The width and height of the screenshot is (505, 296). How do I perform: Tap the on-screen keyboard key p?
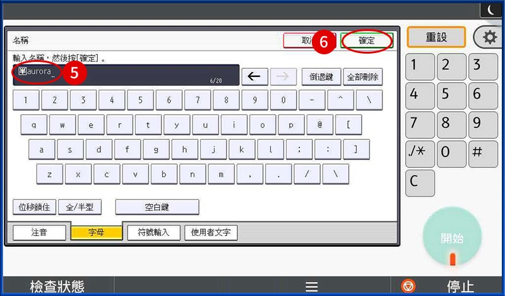click(x=291, y=125)
